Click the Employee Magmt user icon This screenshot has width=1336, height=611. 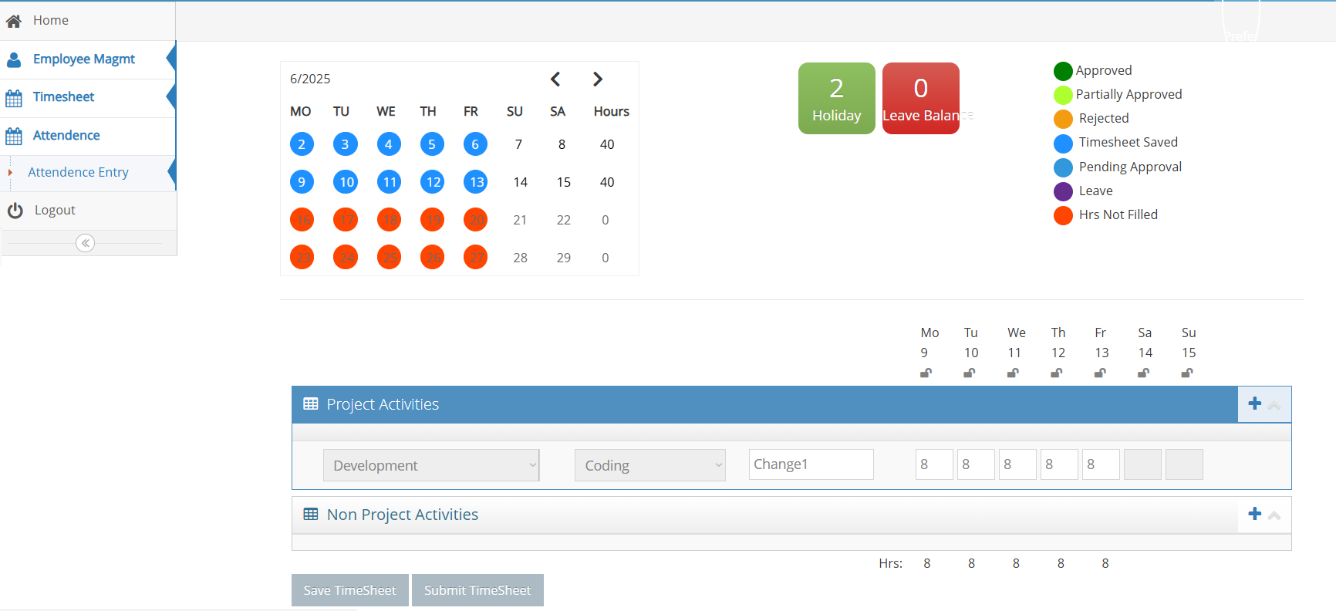pyautogui.click(x=14, y=59)
